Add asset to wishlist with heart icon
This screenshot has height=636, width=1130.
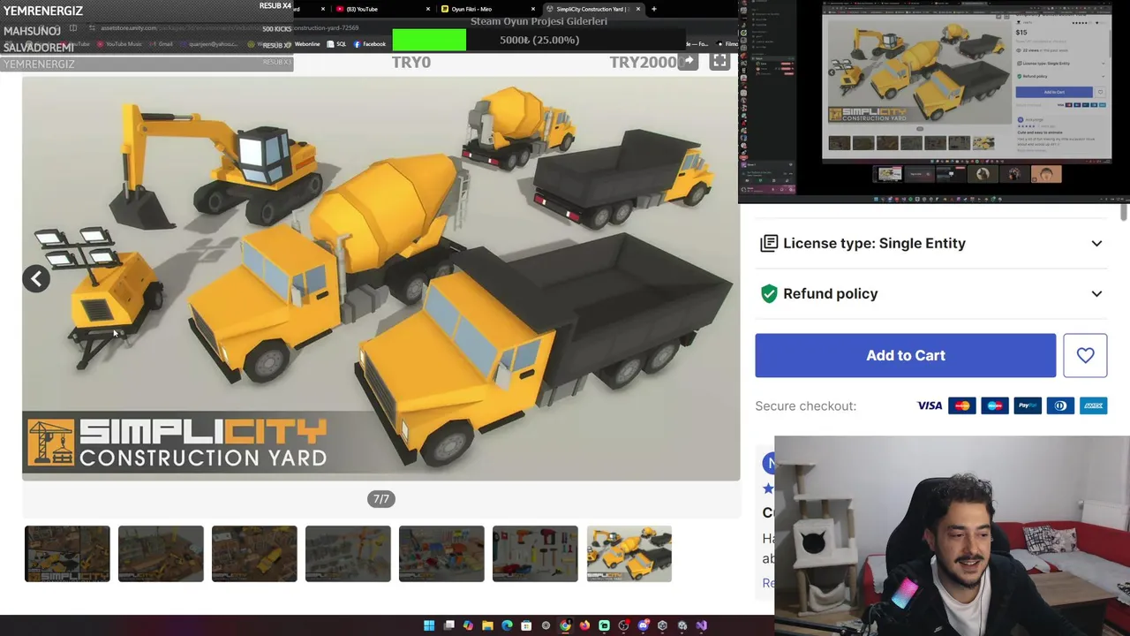[x=1085, y=355]
